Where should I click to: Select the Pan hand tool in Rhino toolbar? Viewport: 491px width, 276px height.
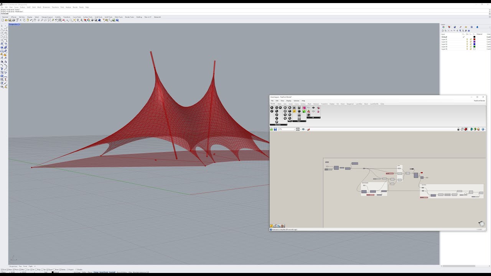35,20
